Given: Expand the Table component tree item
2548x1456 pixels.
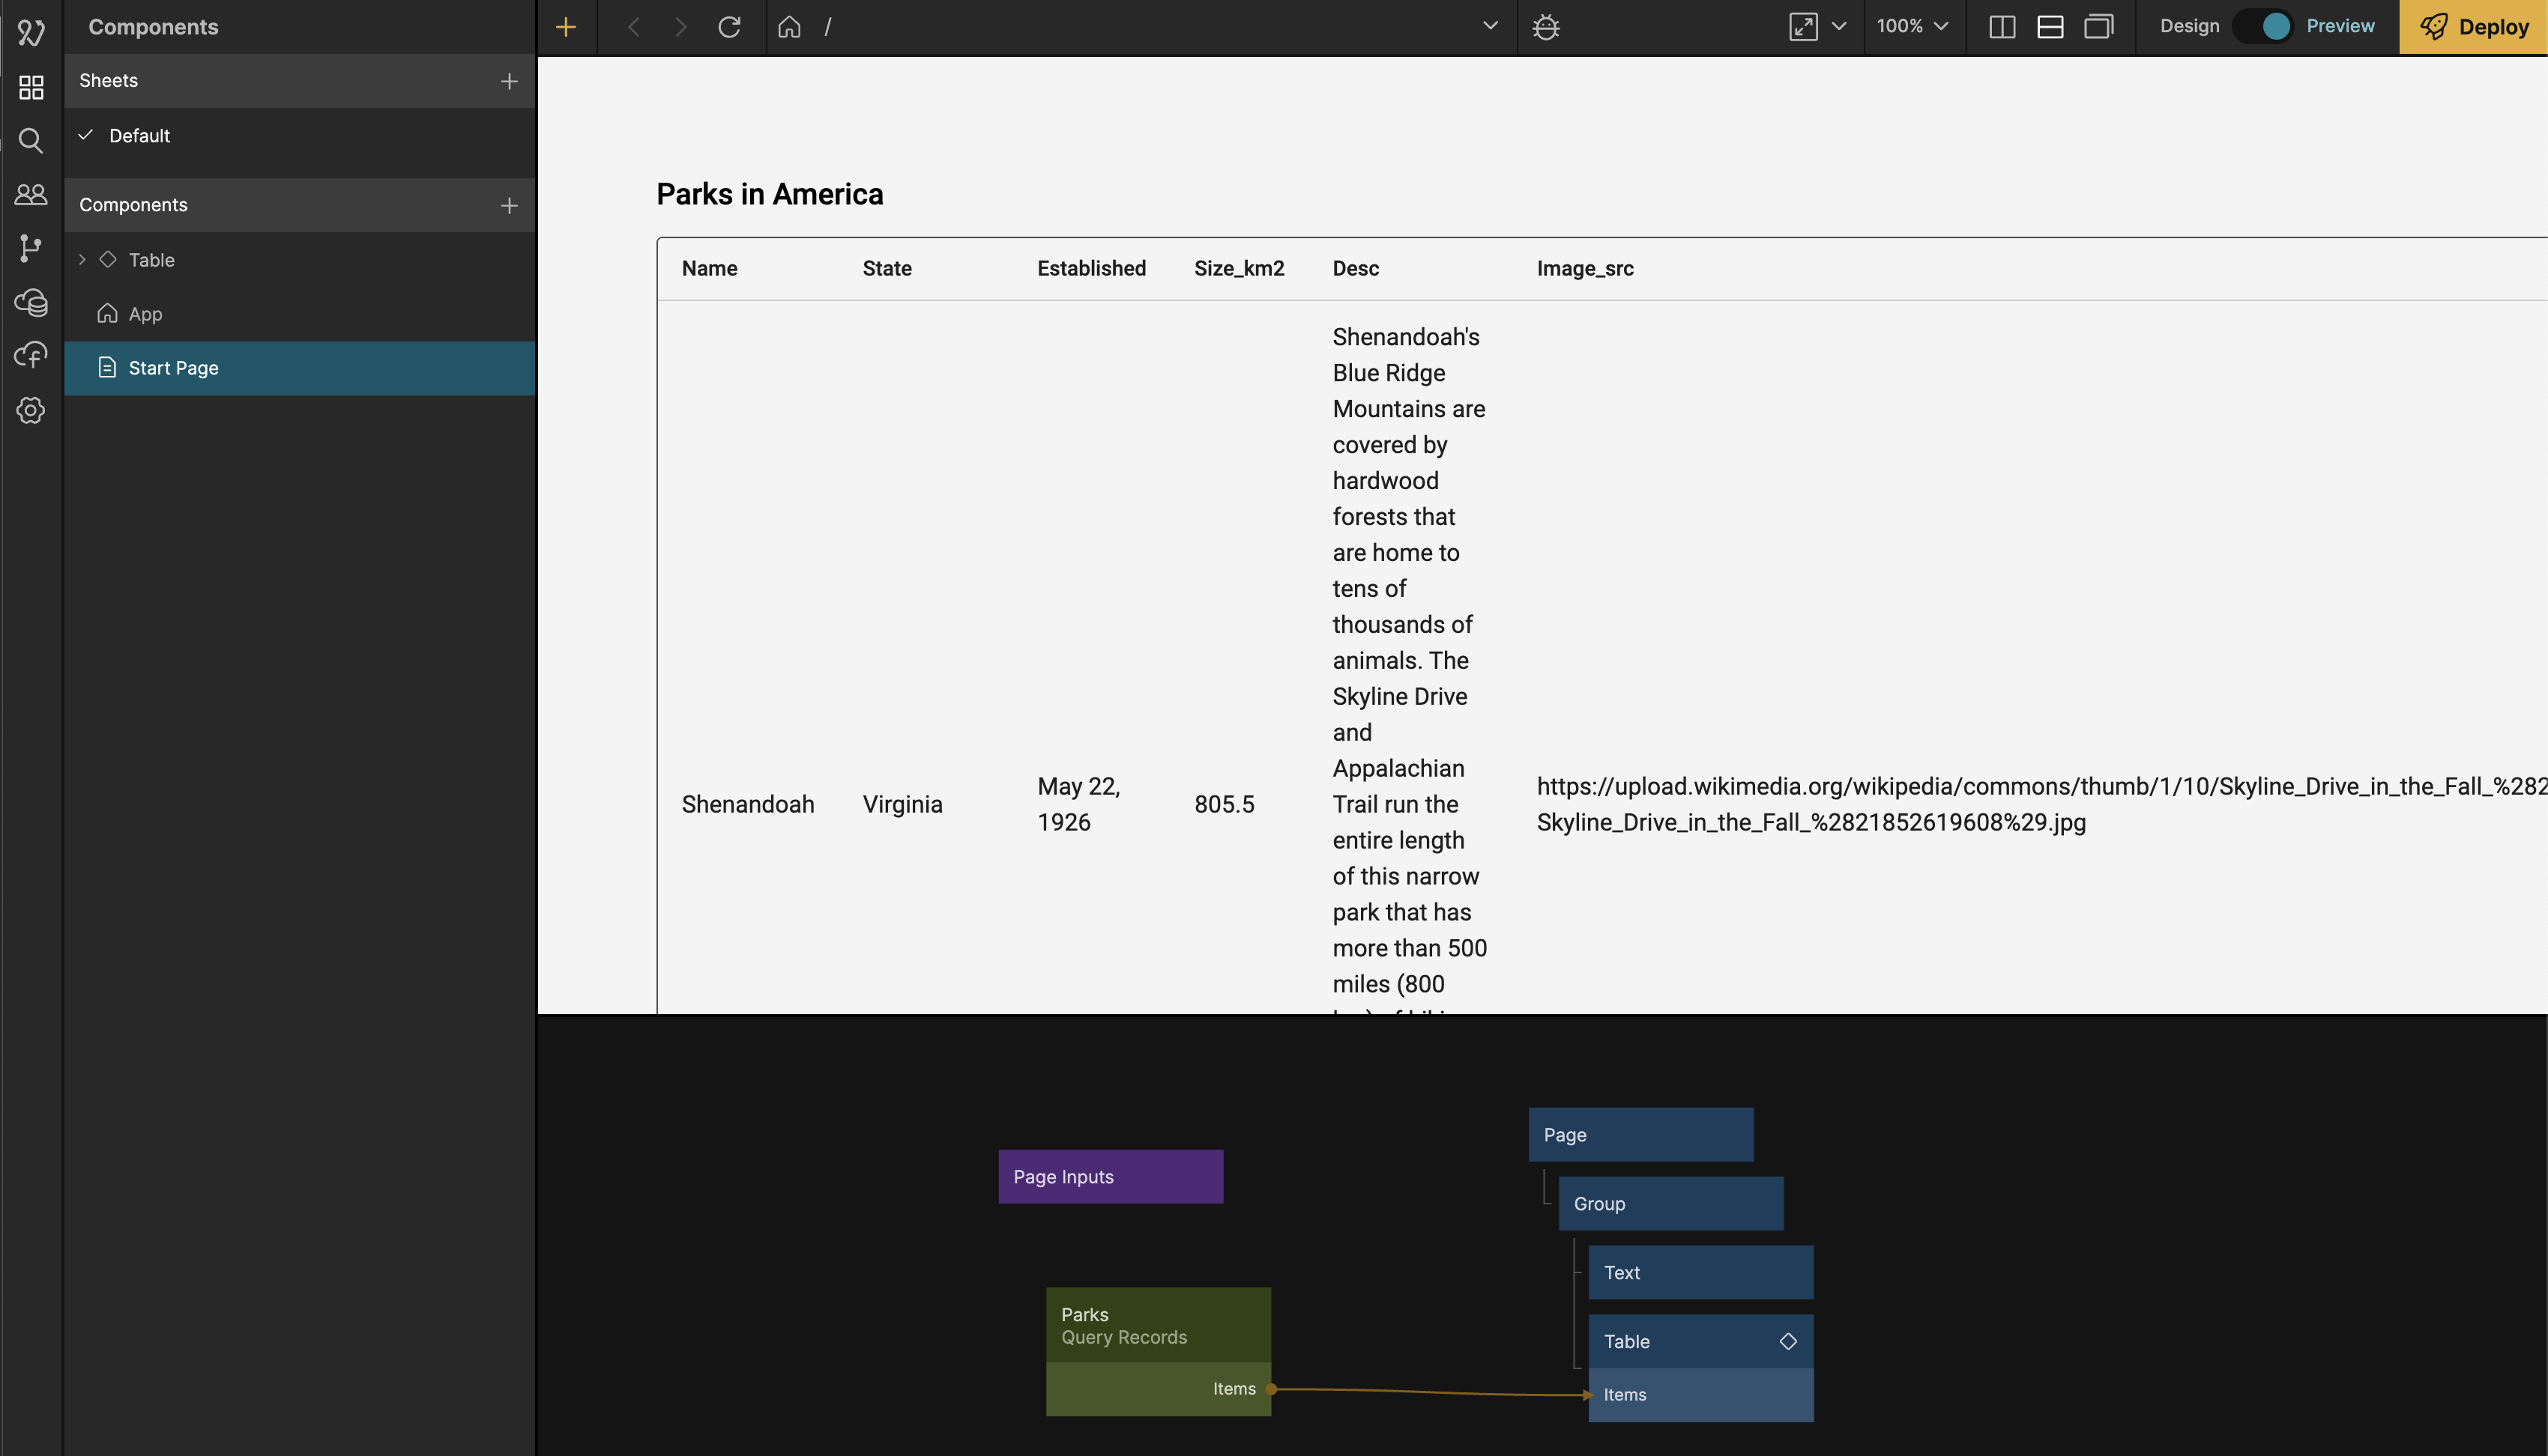Looking at the screenshot, I should (82, 260).
